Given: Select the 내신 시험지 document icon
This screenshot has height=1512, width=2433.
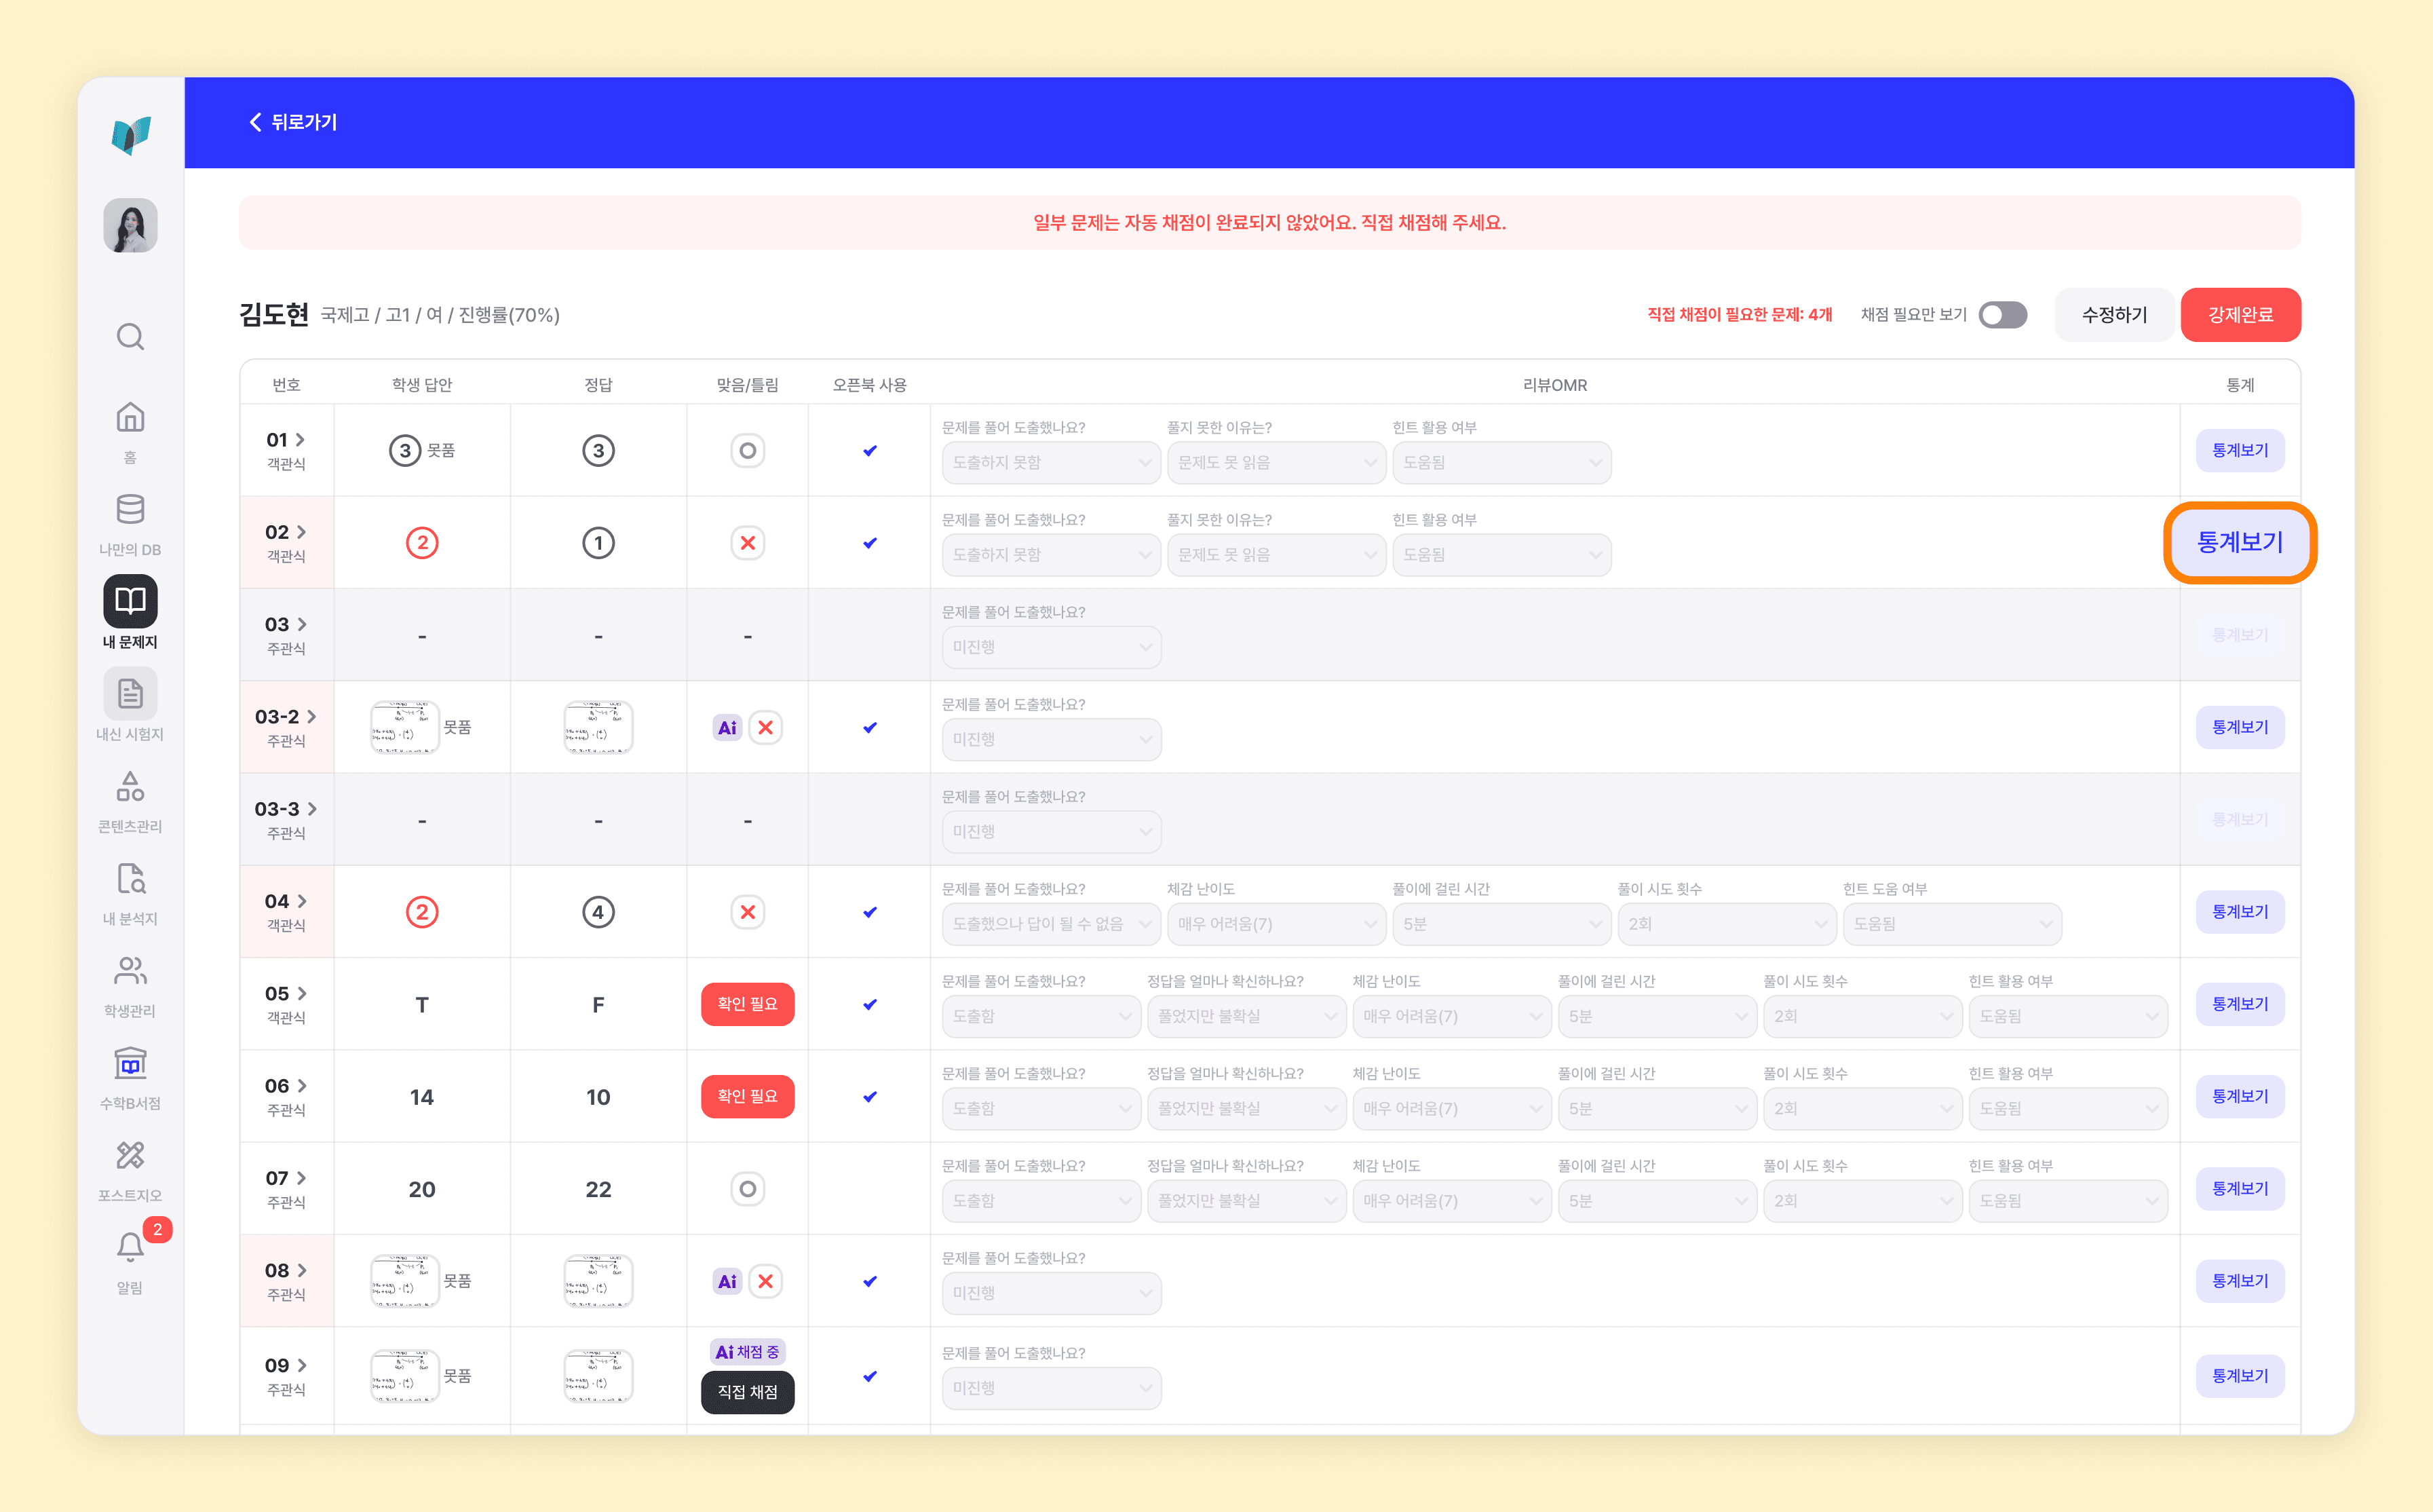Looking at the screenshot, I should [130, 693].
